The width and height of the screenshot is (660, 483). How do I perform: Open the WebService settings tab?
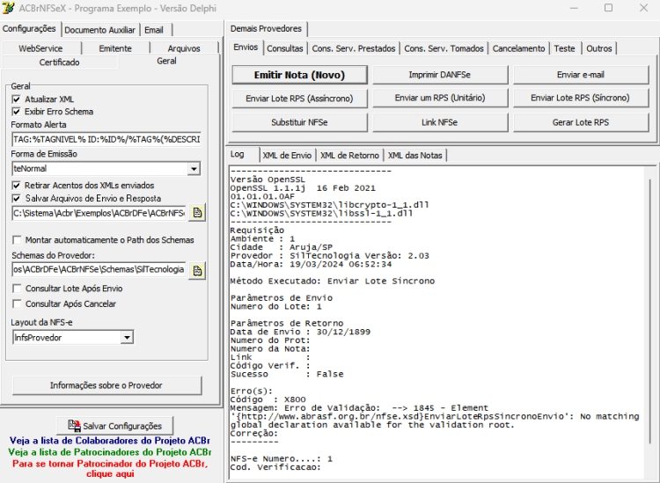coord(40,48)
